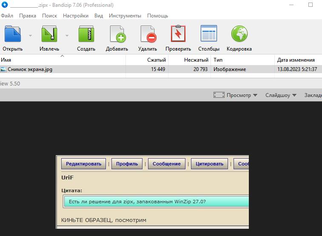Open the Закладки menu in the viewer
Image resolution: width=322 pixels, height=236 pixels.
coord(313,95)
